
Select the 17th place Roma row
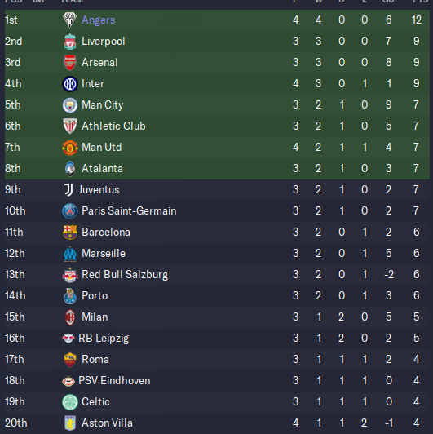[217, 360]
